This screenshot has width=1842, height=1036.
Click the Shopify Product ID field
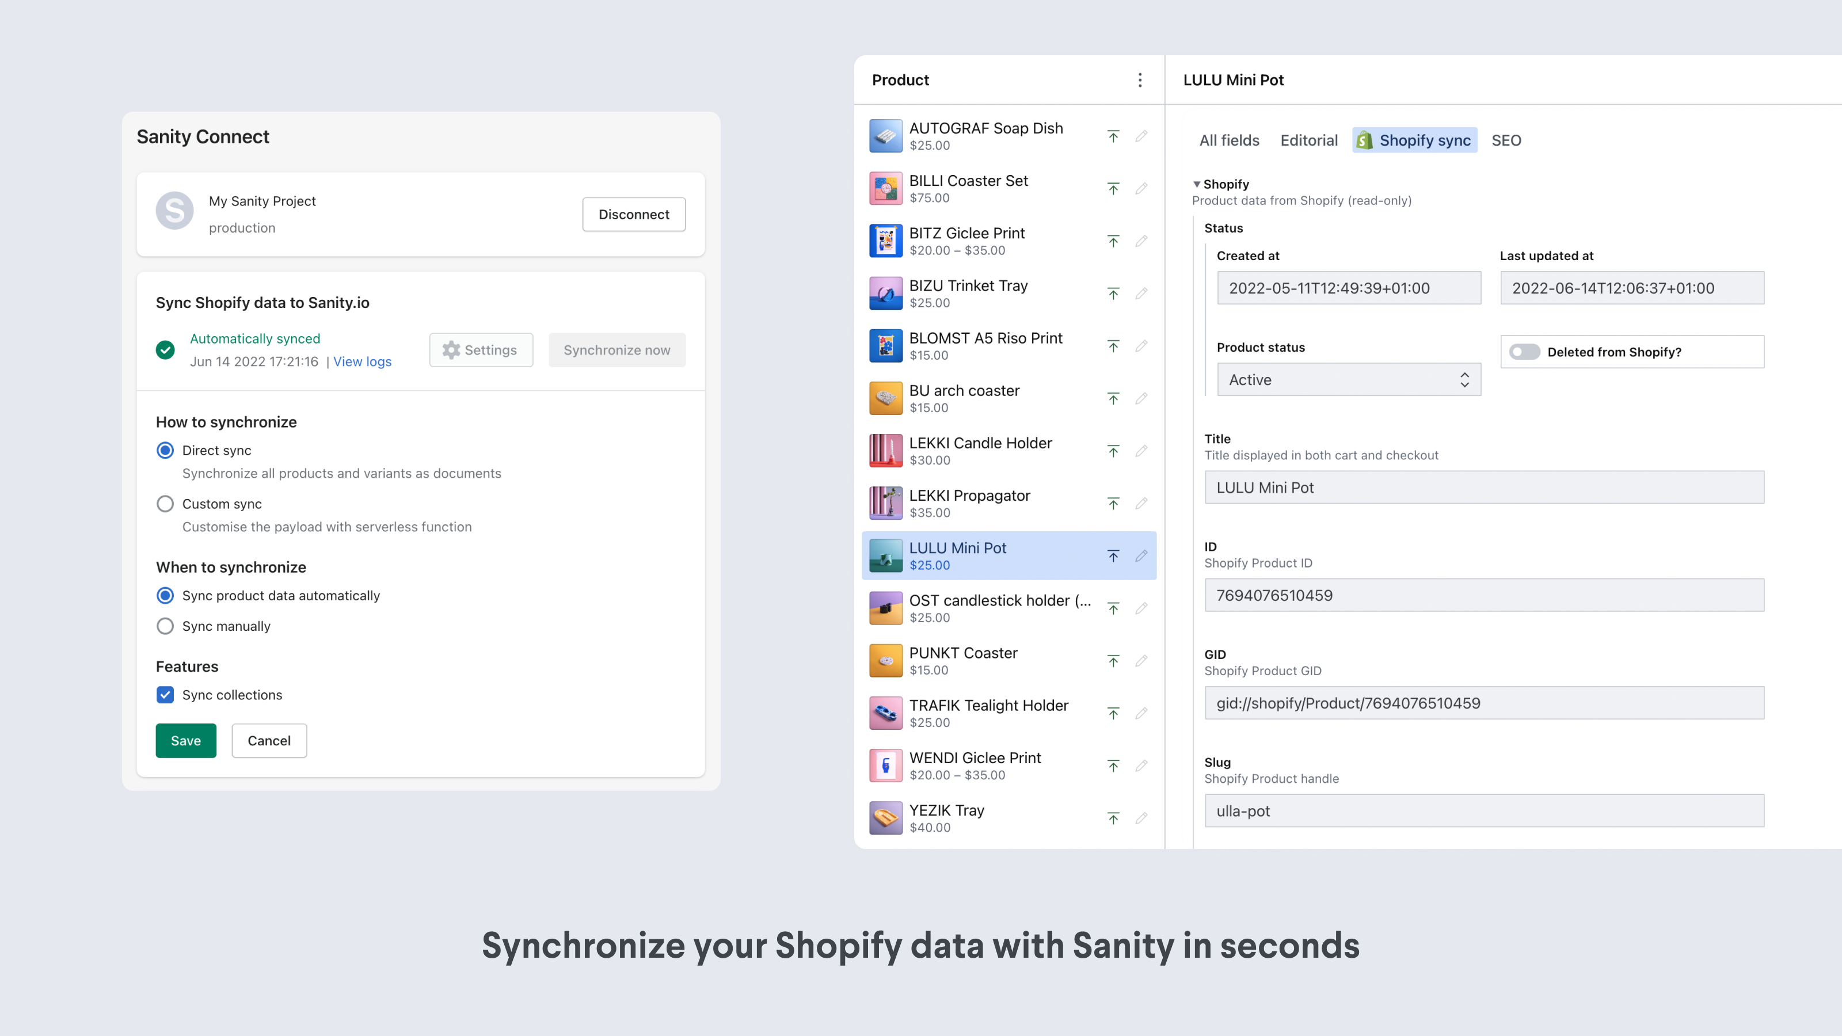pos(1485,596)
